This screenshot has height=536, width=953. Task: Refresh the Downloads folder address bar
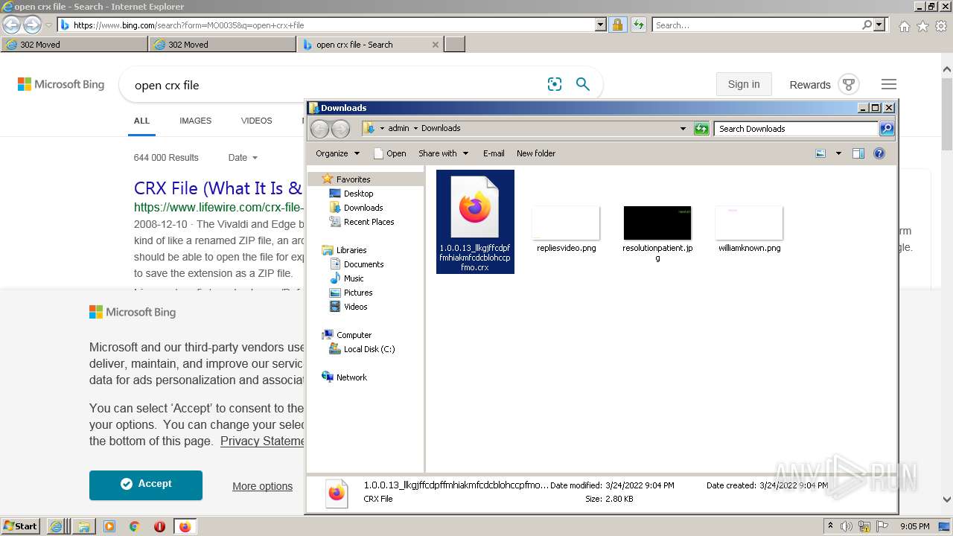pos(701,129)
